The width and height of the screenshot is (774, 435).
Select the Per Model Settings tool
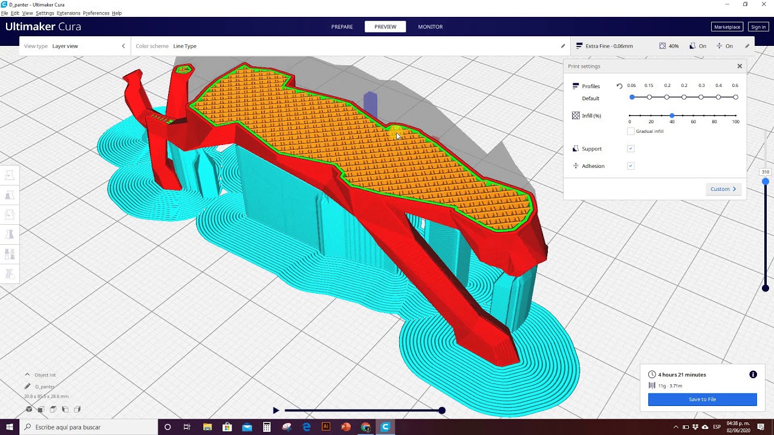(x=10, y=254)
